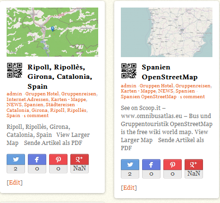This screenshot has height=203, width=220.
Task: Edit the Ripoll post
Action: (15, 183)
